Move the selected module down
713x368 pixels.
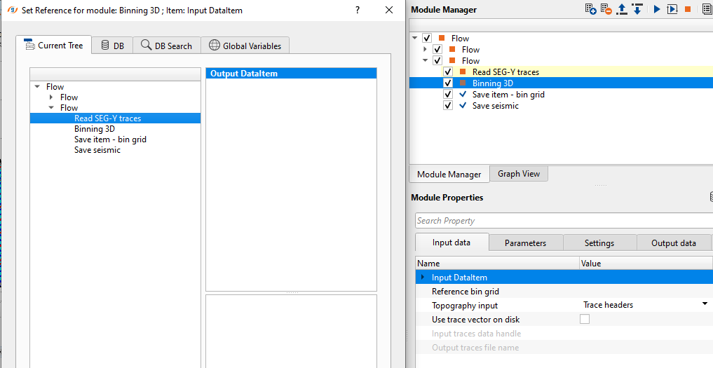click(x=637, y=9)
